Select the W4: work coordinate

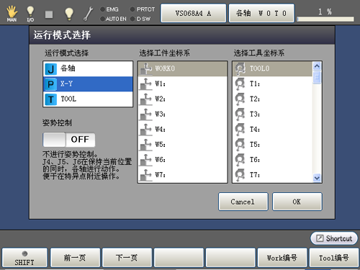pos(183,130)
